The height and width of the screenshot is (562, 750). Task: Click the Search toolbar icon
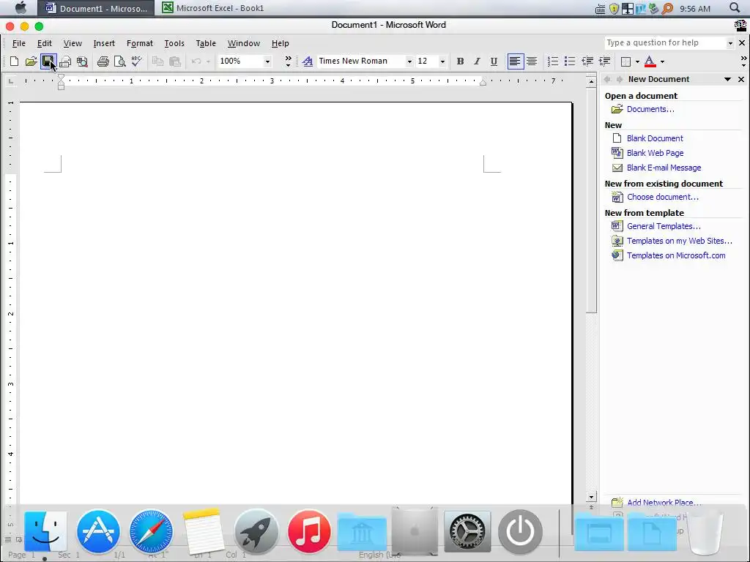coord(82,61)
